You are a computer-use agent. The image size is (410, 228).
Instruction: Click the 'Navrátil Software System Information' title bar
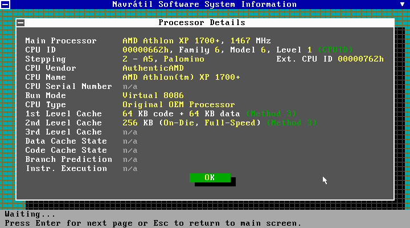204,5
